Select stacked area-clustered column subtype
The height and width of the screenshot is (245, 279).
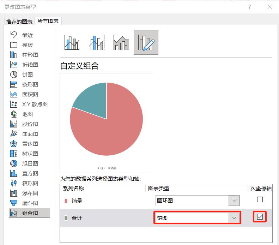121,42
